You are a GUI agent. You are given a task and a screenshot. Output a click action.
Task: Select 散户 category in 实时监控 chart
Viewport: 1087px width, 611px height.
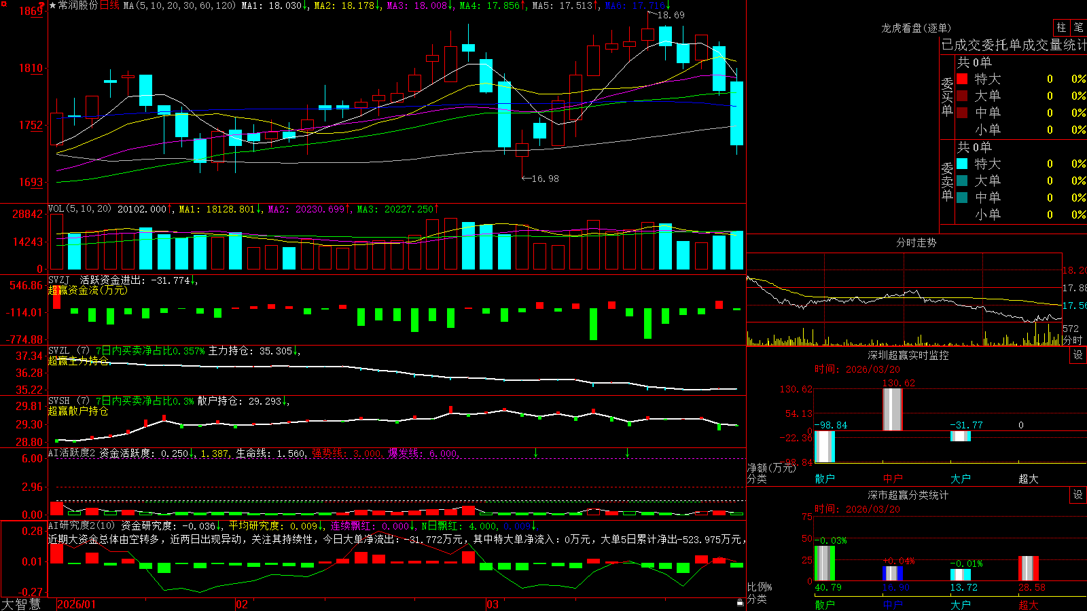(x=825, y=479)
